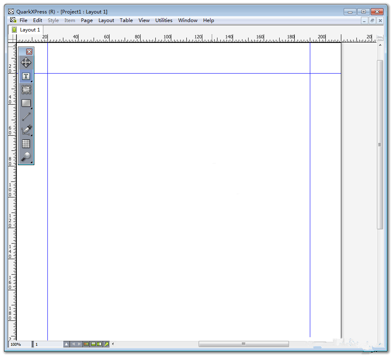Select the Zoom magnifier tool
This screenshot has width=392, height=356.
26,157
